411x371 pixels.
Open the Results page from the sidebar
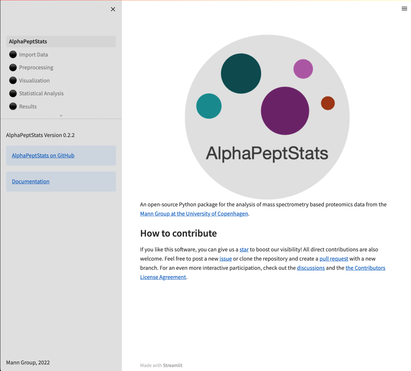pyautogui.click(x=28, y=106)
